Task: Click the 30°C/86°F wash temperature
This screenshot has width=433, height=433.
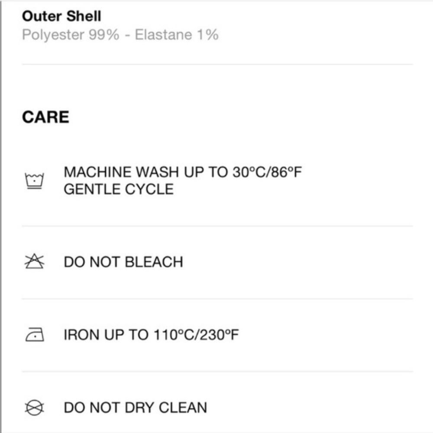Action: tap(267, 172)
